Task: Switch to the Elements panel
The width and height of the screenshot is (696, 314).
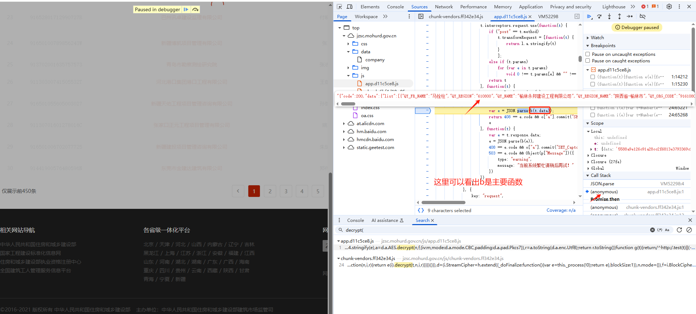Action: pyautogui.click(x=370, y=7)
